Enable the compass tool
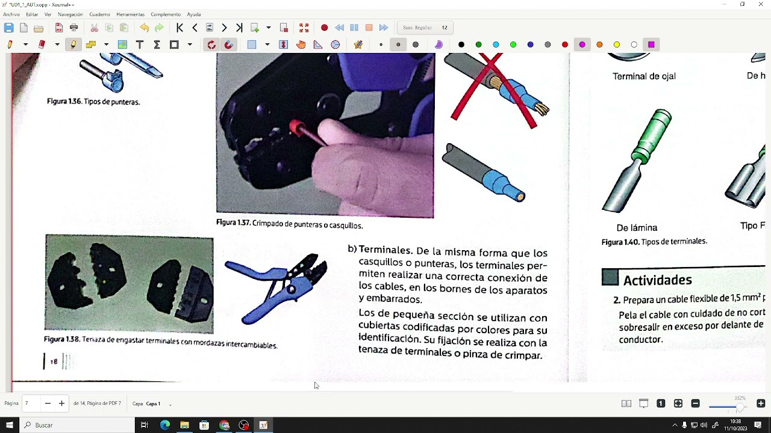 336,45
